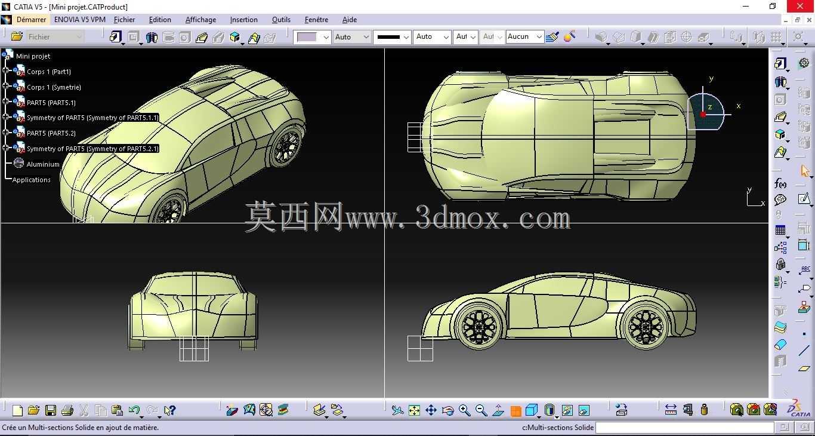Image resolution: width=815 pixels, height=436 pixels.
Task: Activate the What's This help arrow icon
Action: tap(170, 410)
